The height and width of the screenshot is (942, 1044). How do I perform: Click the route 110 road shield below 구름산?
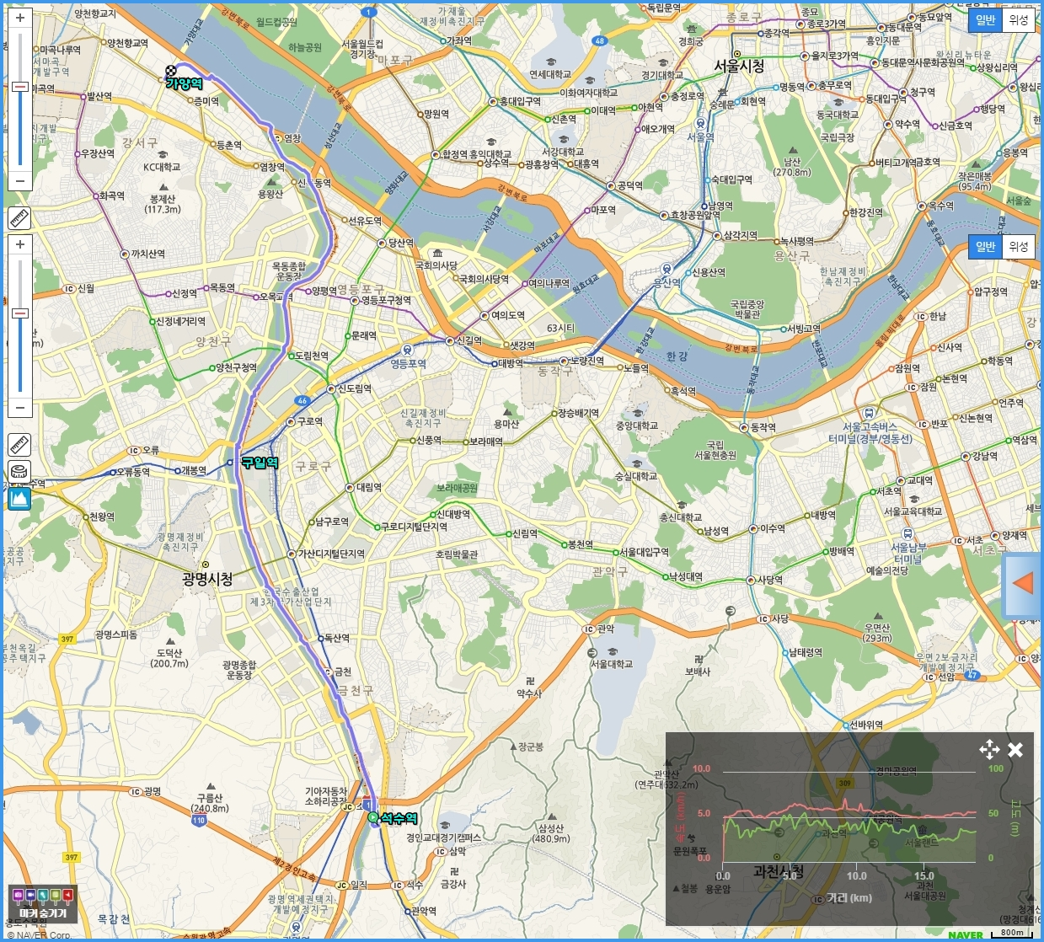(198, 820)
